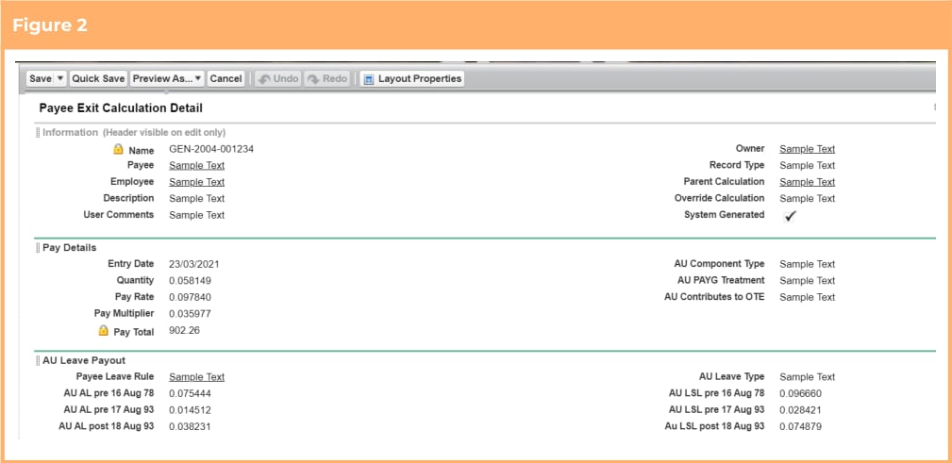
Task: Select AU LSL pre 16 Aug 78 value
Action: click(x=801, y=393)
